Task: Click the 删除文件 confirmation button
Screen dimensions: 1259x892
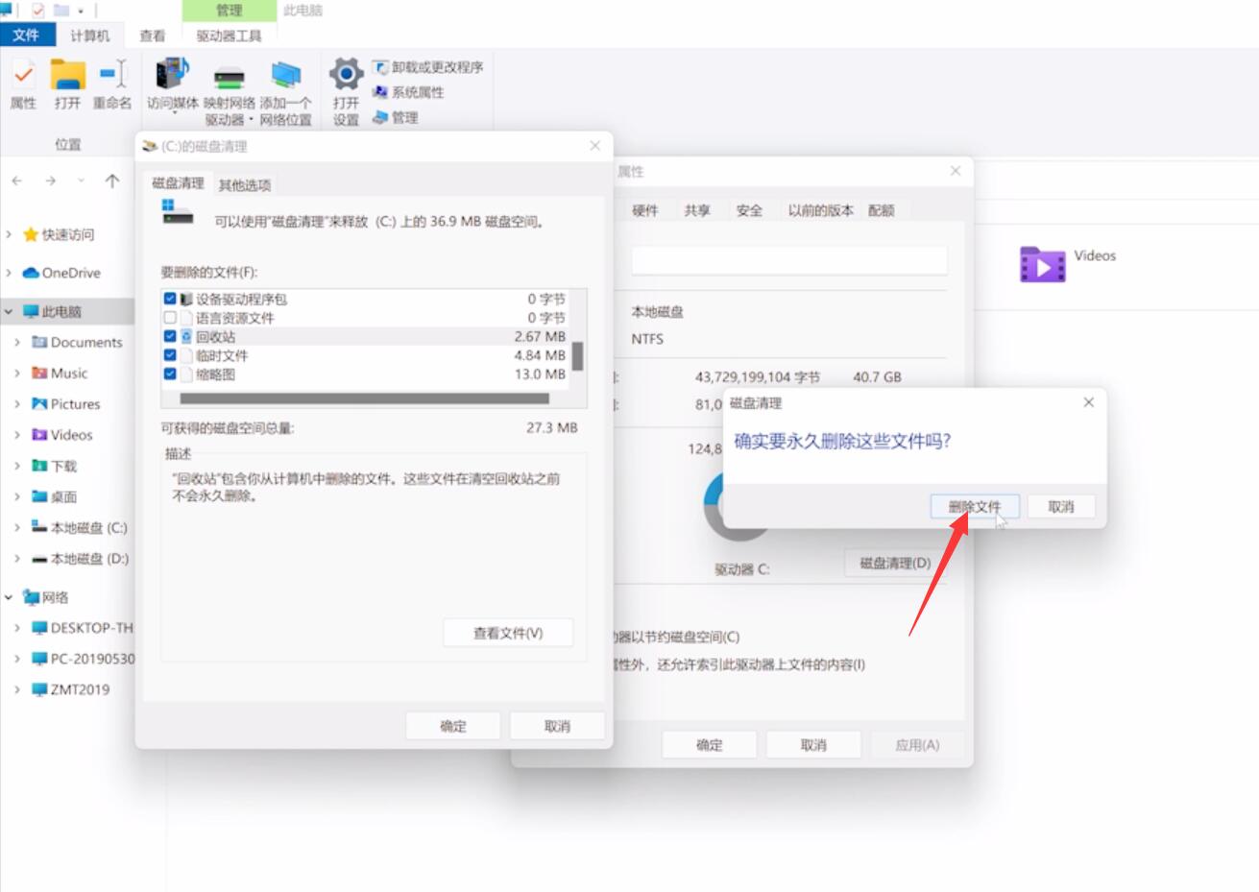Action: point(973,506)
